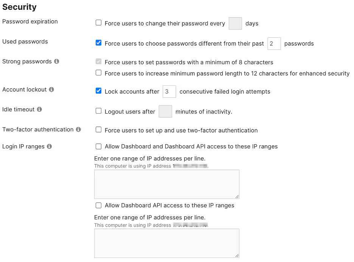Image resolution: width=354 pixels, height=262 pixels.
Task: Click the inactivity minutes input field
Action: 165,111
